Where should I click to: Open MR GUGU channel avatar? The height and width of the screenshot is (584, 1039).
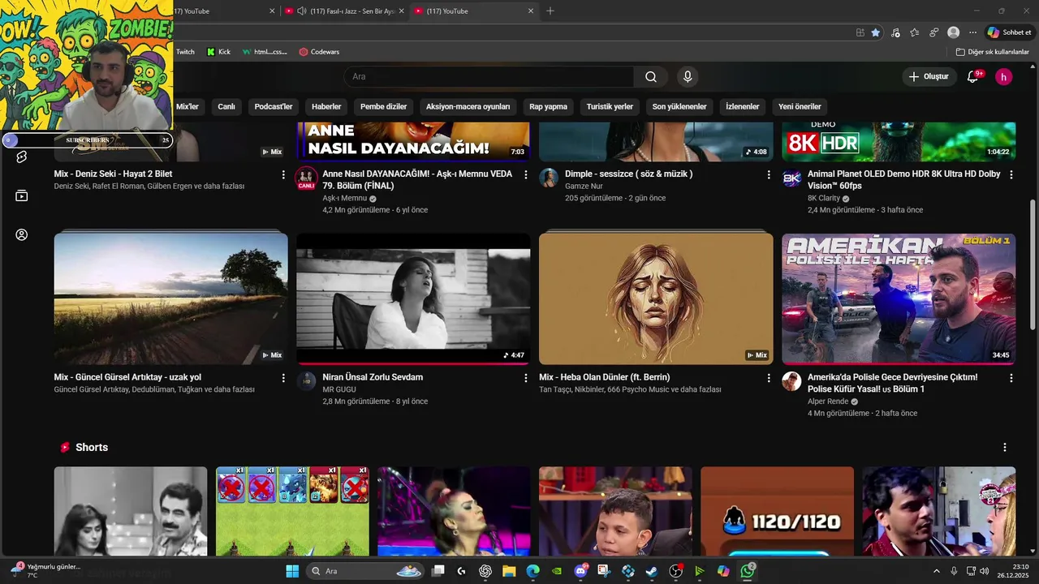(x=306, y=382)
